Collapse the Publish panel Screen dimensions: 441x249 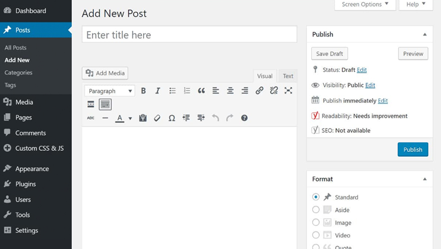point(425,34)
